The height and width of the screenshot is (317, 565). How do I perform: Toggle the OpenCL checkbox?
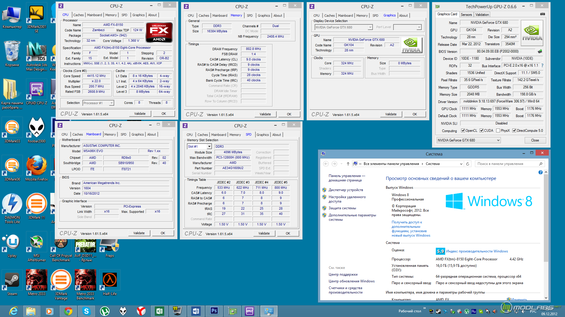[463, 131]
